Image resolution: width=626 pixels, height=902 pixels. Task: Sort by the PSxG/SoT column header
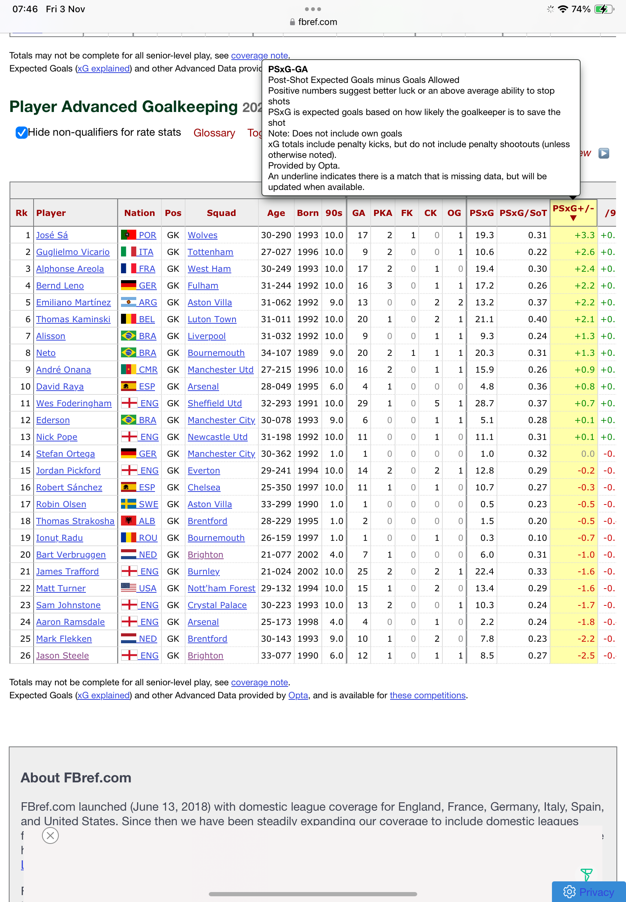(x=523, y=213)
